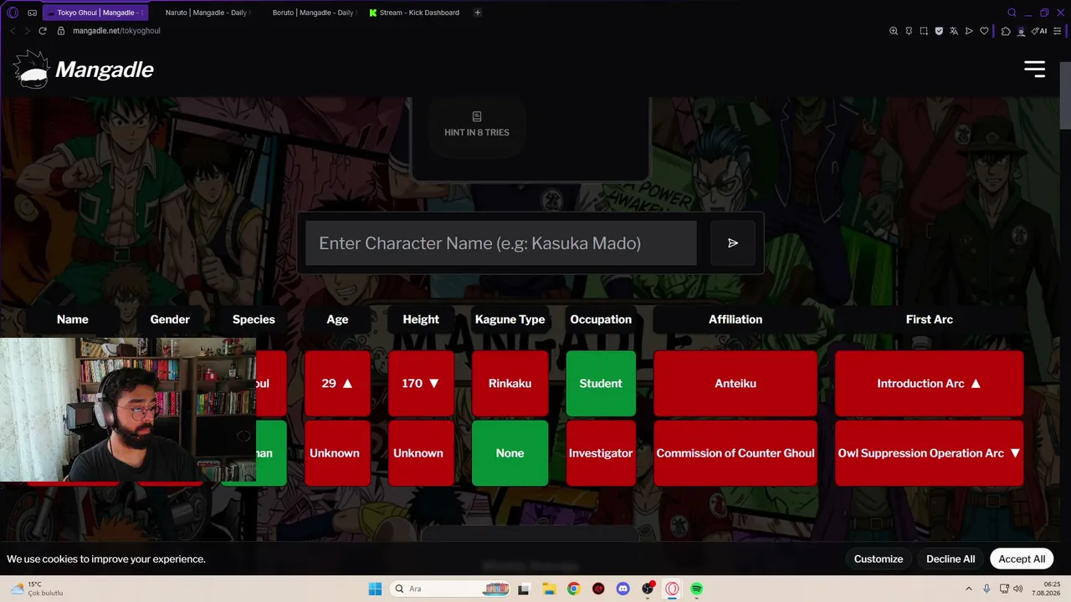The height and width of the screenshot is (602, 1071).
Task: Click the Hint in 8 Tries box
Action: (477, 125)
